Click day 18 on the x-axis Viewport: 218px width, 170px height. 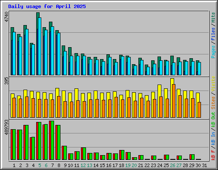coord(121,165)
